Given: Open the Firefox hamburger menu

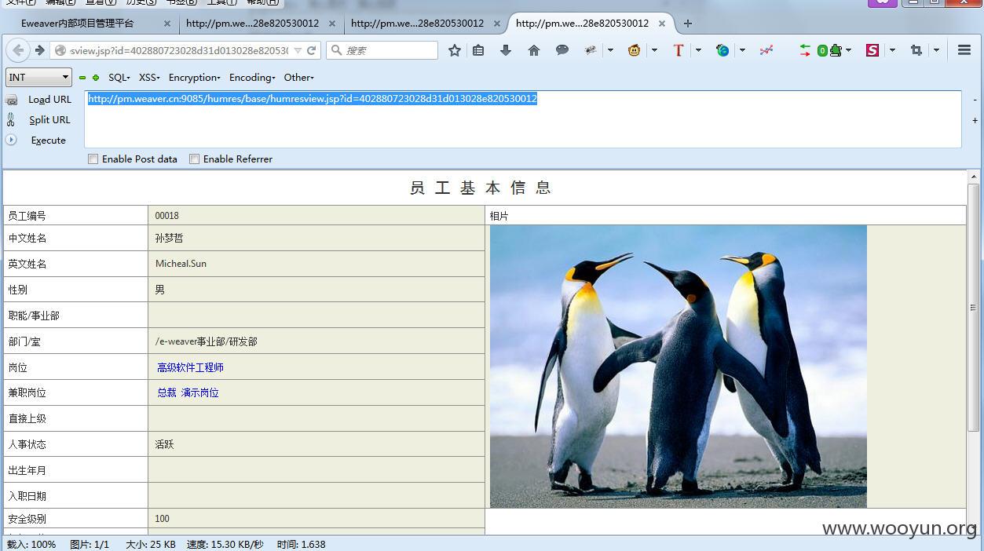Looking at the screenshot, I should 964,50.
